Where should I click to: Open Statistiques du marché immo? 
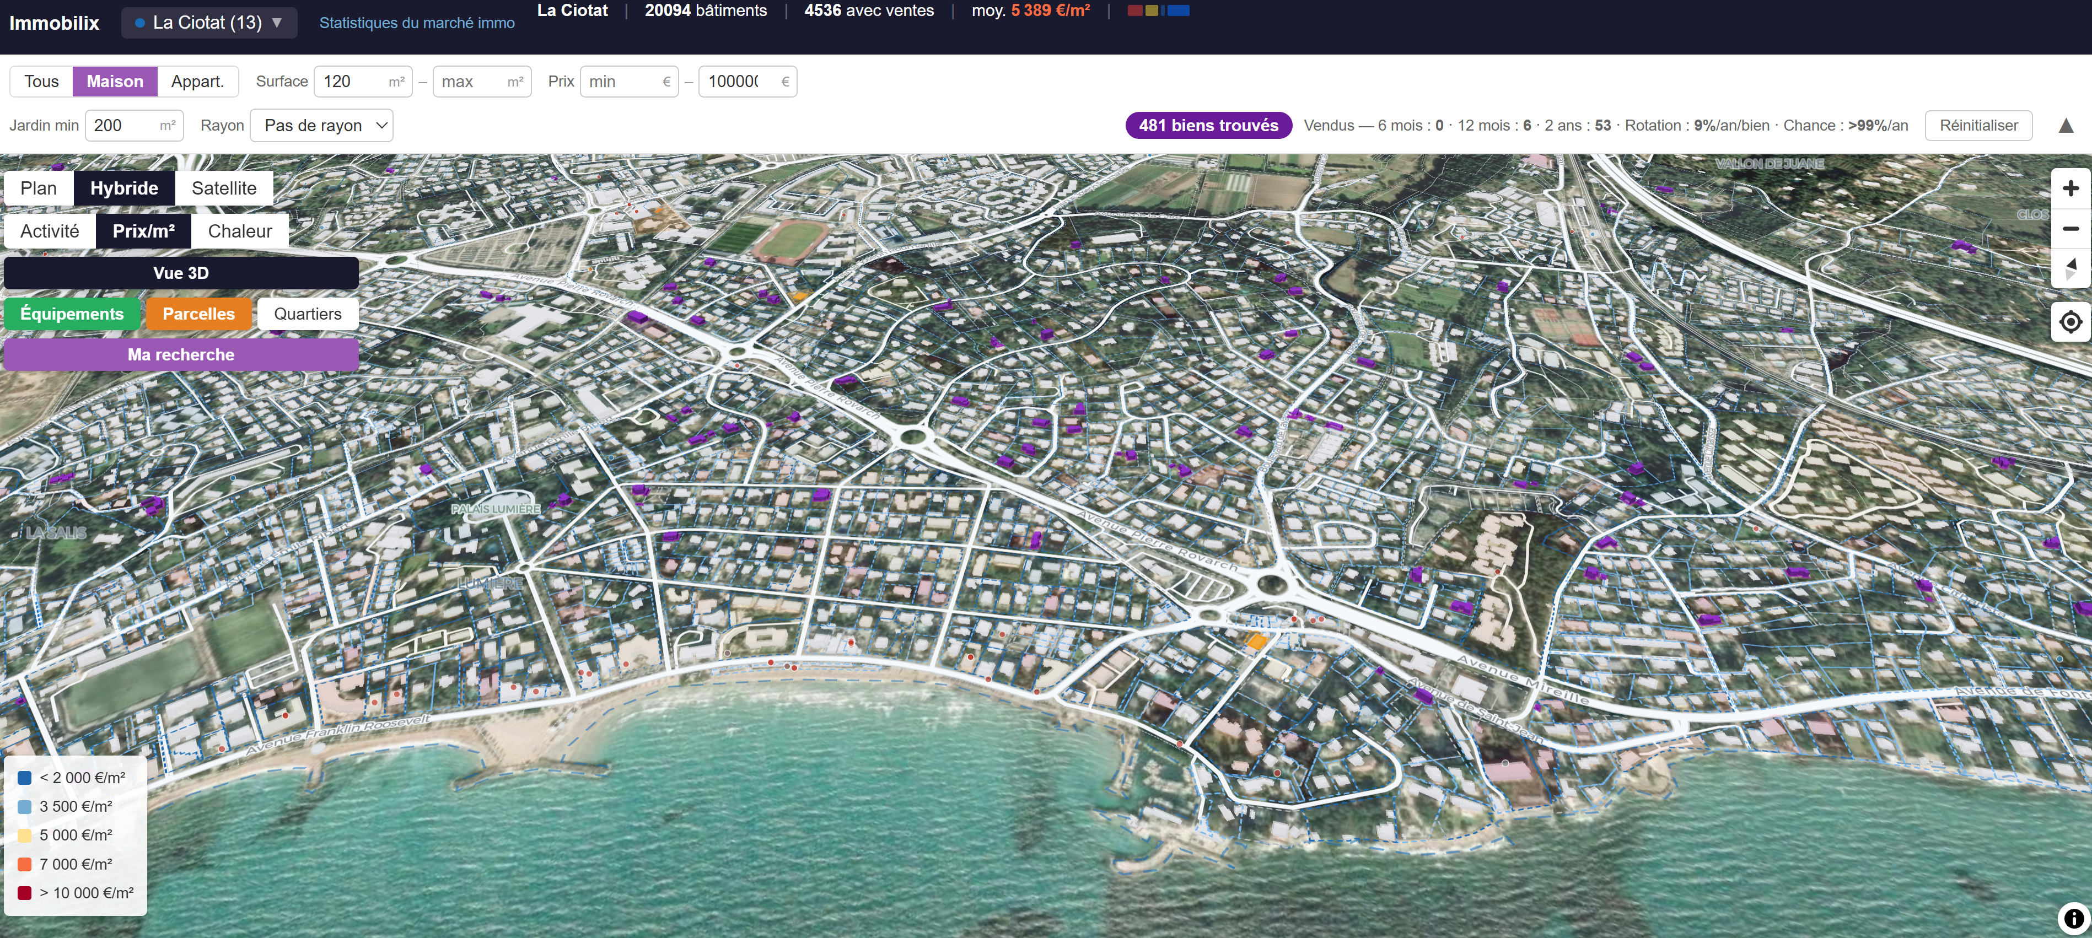(417, 22)
